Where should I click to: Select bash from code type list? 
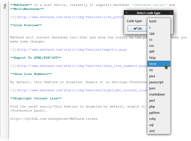point(159,21)
